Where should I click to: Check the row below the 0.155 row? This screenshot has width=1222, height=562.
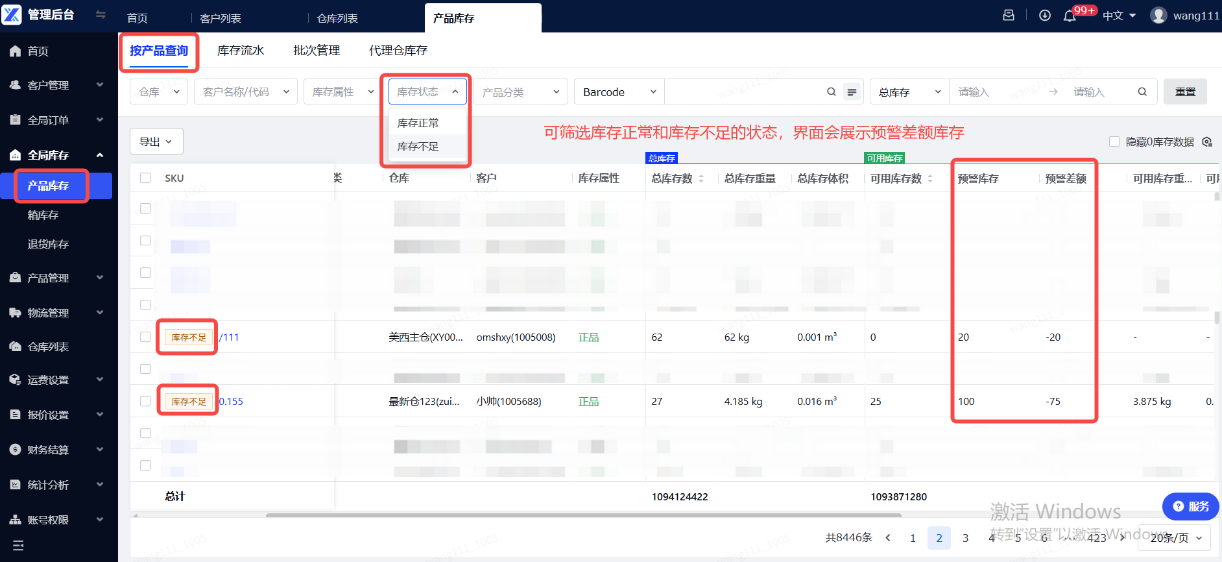(145, 433)
